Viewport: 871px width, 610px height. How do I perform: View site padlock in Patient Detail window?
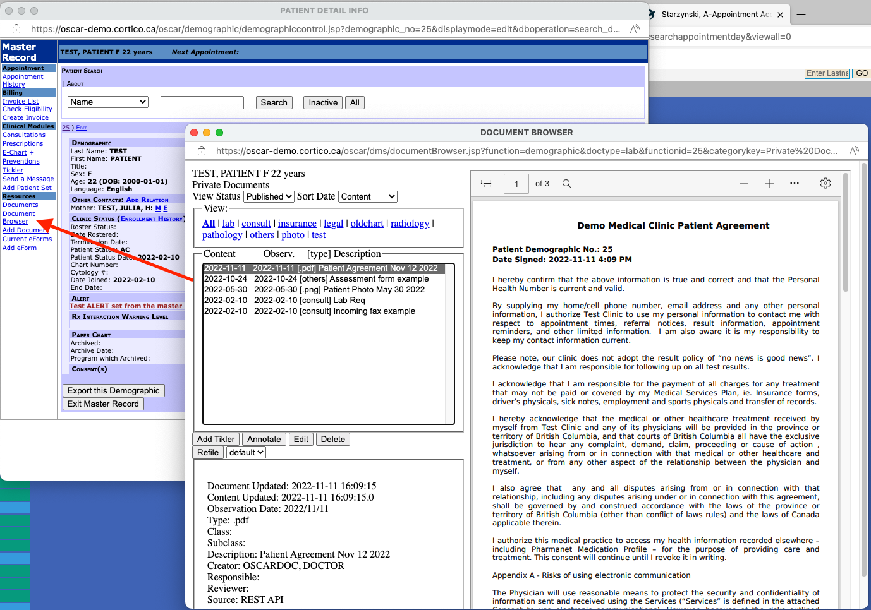coord(16,29)
